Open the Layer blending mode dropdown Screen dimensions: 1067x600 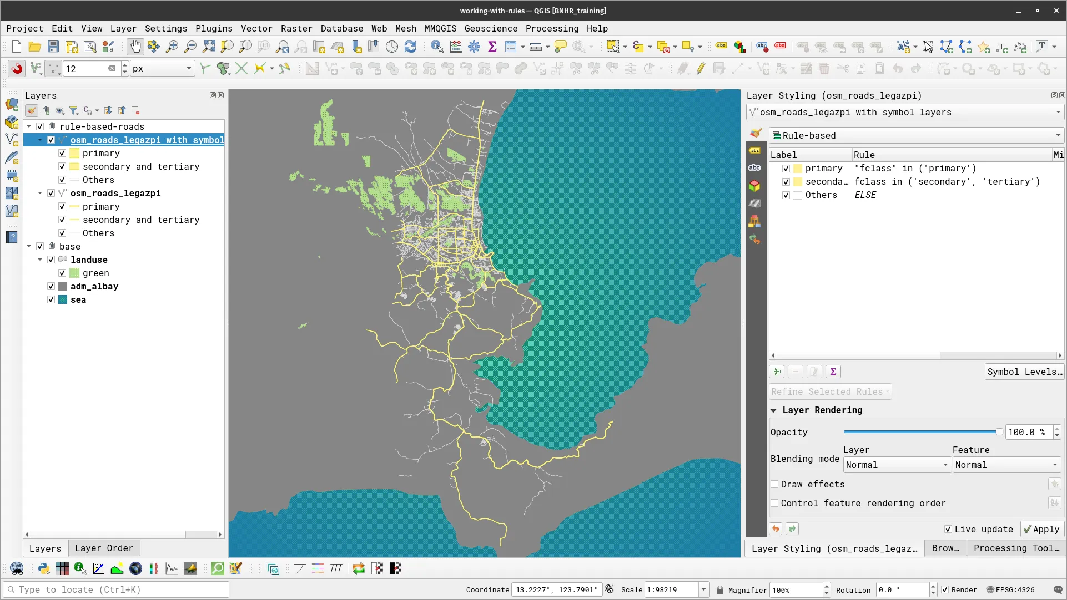click(896, 465)
